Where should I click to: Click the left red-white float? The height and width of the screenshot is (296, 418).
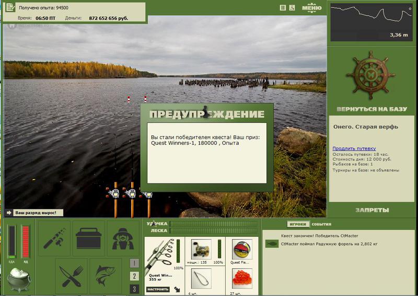[x=129, y=99]
